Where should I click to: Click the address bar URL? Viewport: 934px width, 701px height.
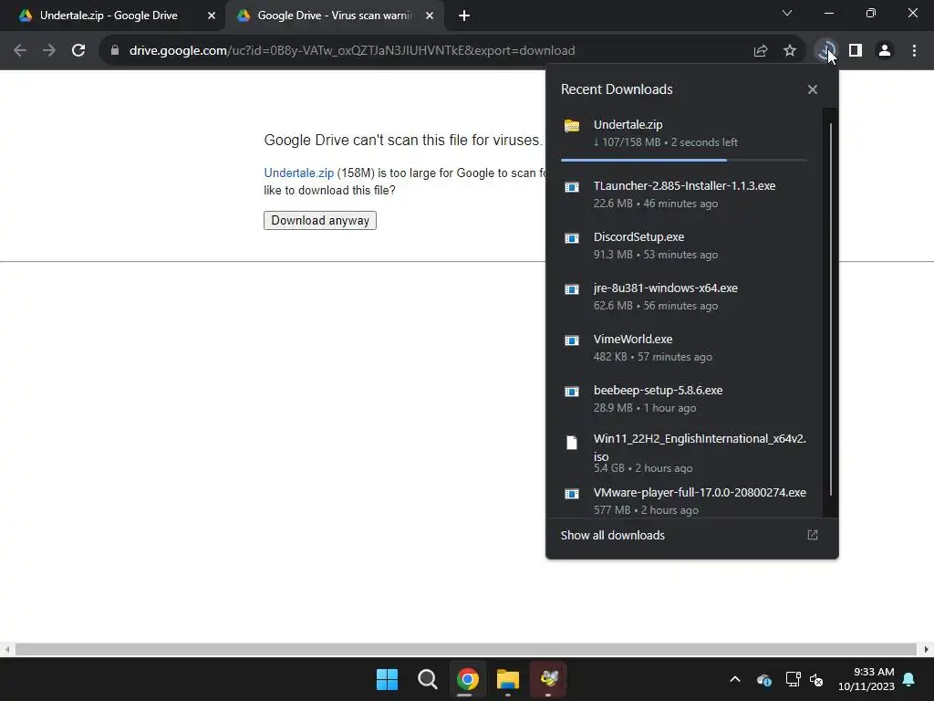tap(351, 51)
